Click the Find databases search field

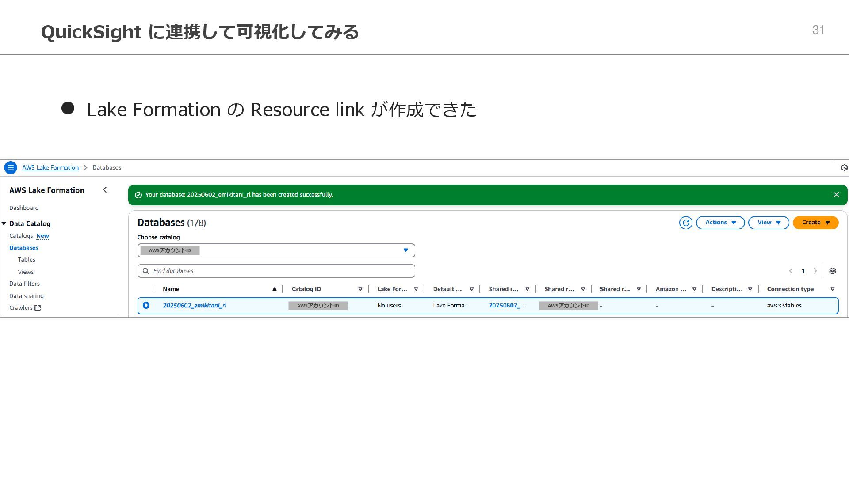click(276, 271)
